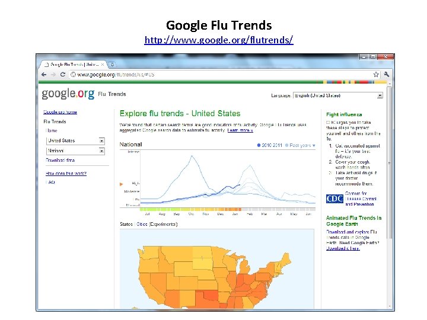The image size is (427, 320).
Task: Click the google.org logo
Action: 68,94
